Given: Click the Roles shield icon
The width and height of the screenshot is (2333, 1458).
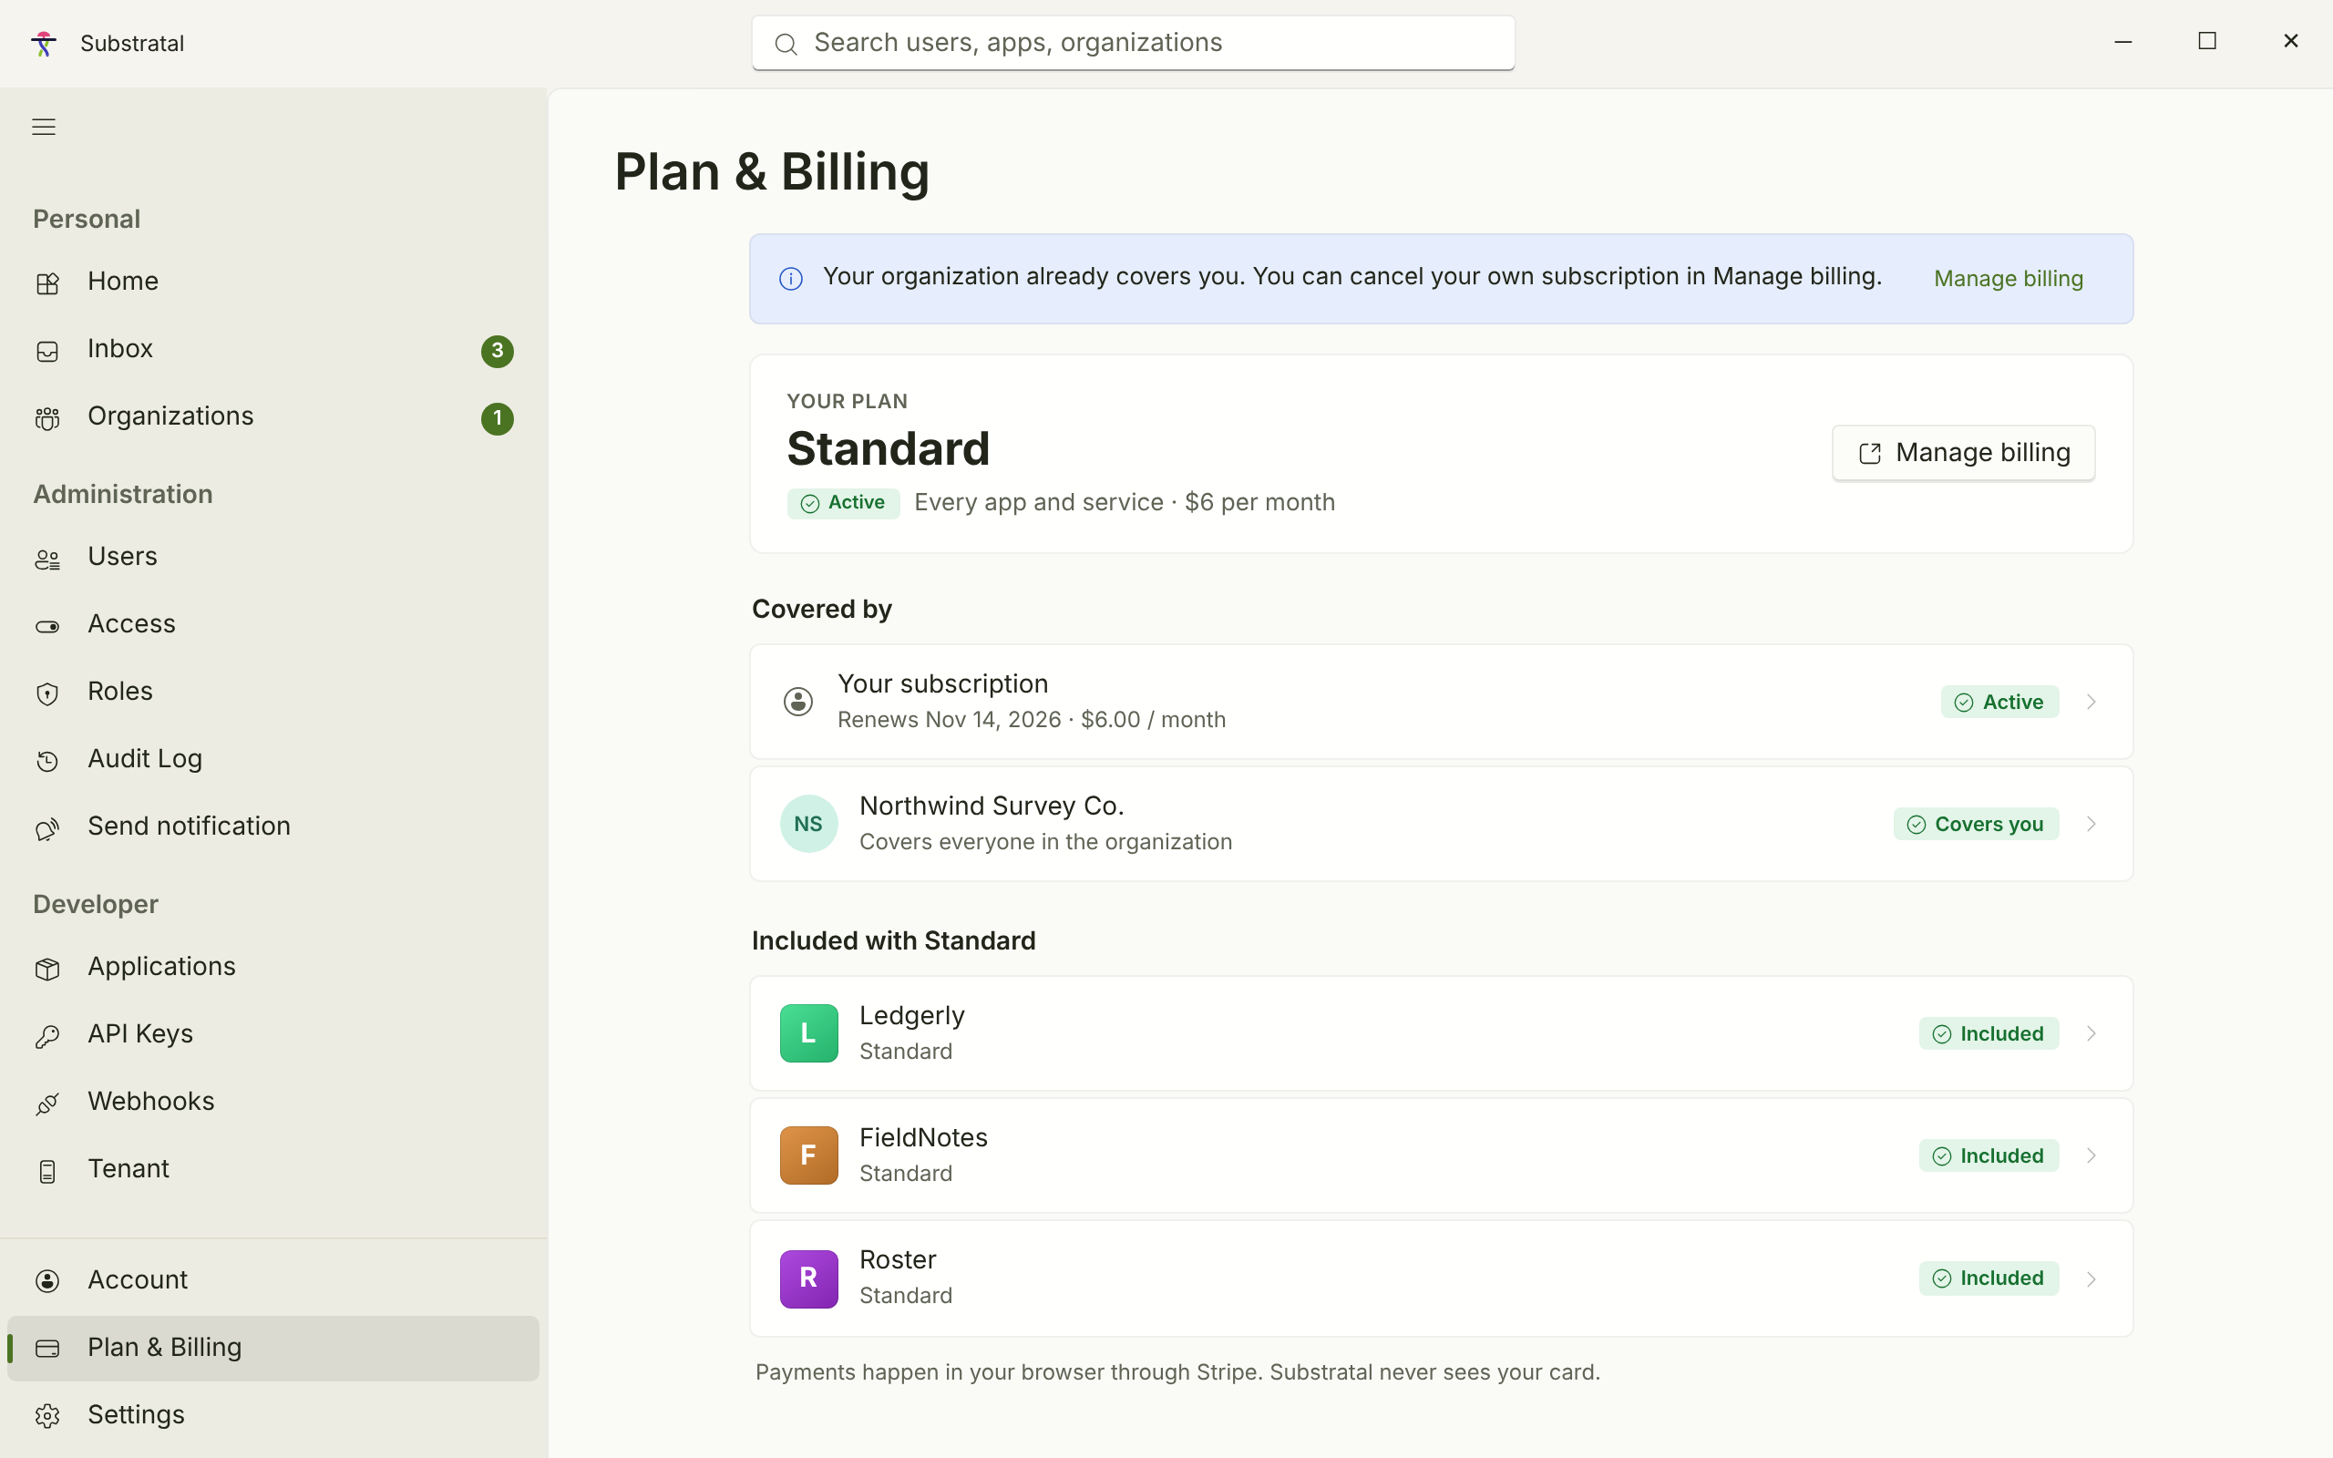Looking at the screenshot, I should [47, 693].
